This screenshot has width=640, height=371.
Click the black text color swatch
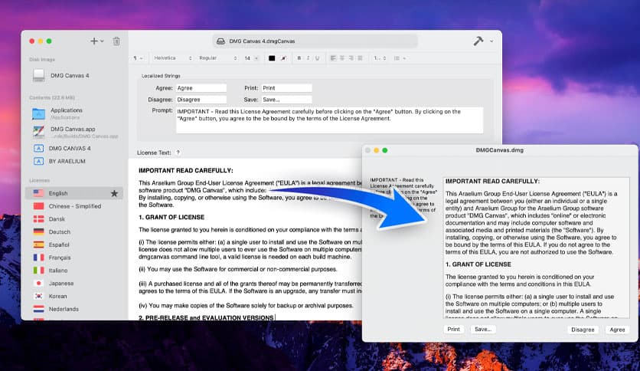click(x=272, y=58)
